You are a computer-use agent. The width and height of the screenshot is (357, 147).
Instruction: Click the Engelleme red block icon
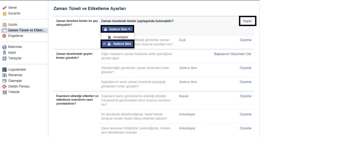5,36
